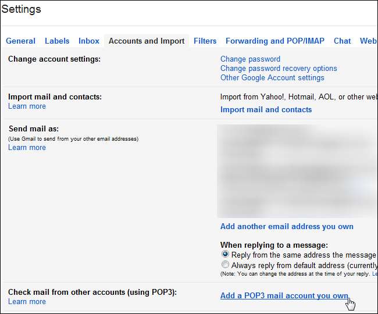Click the cut-off link after the reply note
The image size is (378, 314).
pos(375,273)
